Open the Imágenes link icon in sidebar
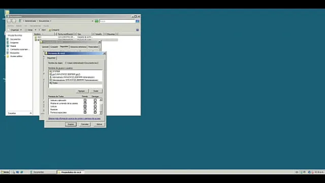The image size is (325, 183). (x=8, y=43)
